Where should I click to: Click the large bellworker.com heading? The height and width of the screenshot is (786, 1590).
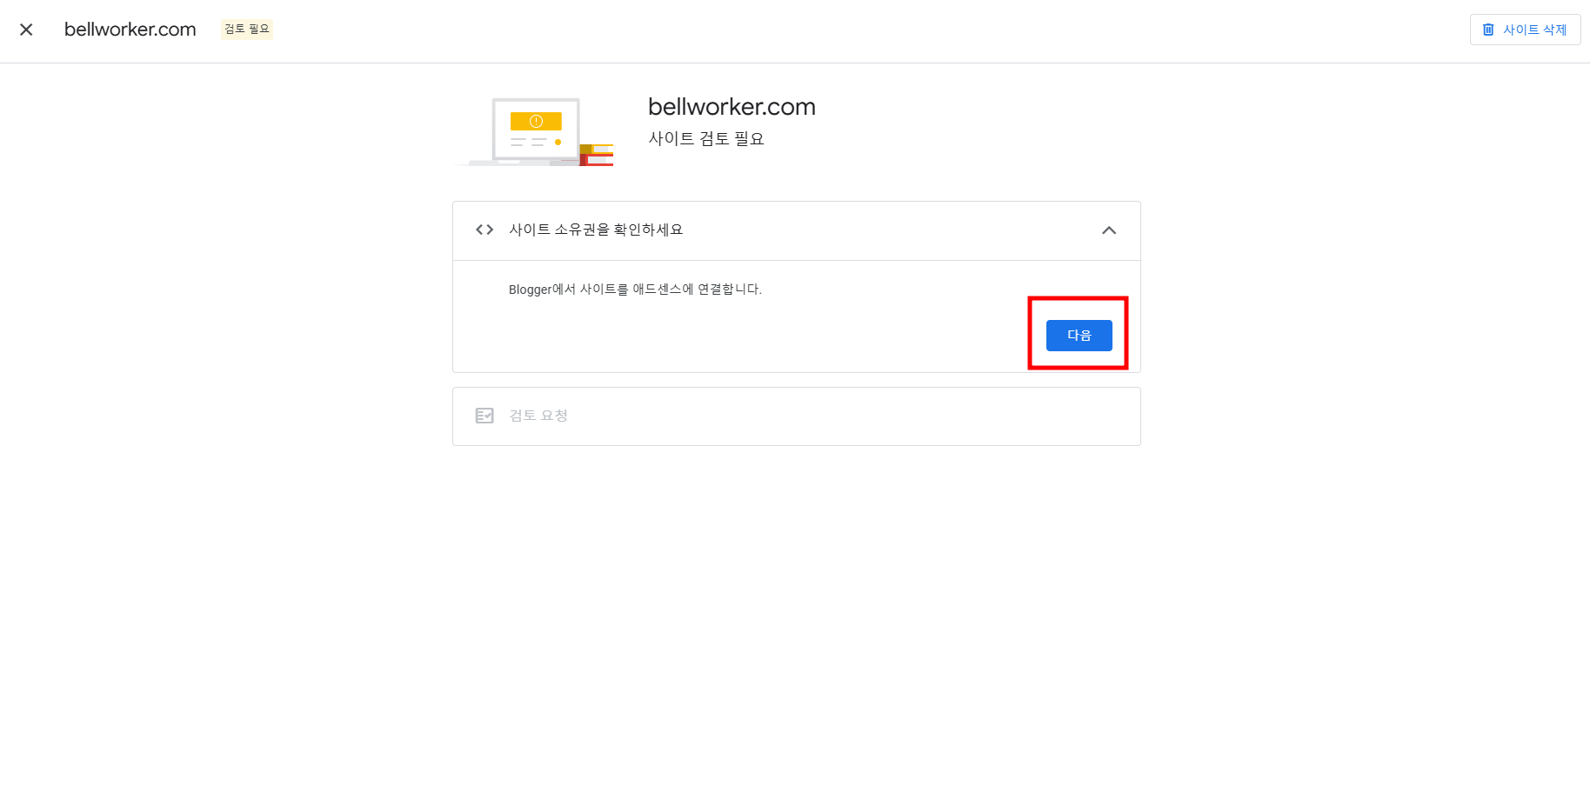point(732,107)
